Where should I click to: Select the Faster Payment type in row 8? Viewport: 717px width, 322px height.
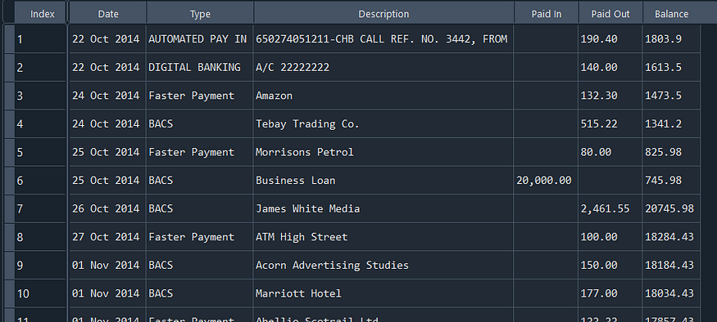point(199,237)
